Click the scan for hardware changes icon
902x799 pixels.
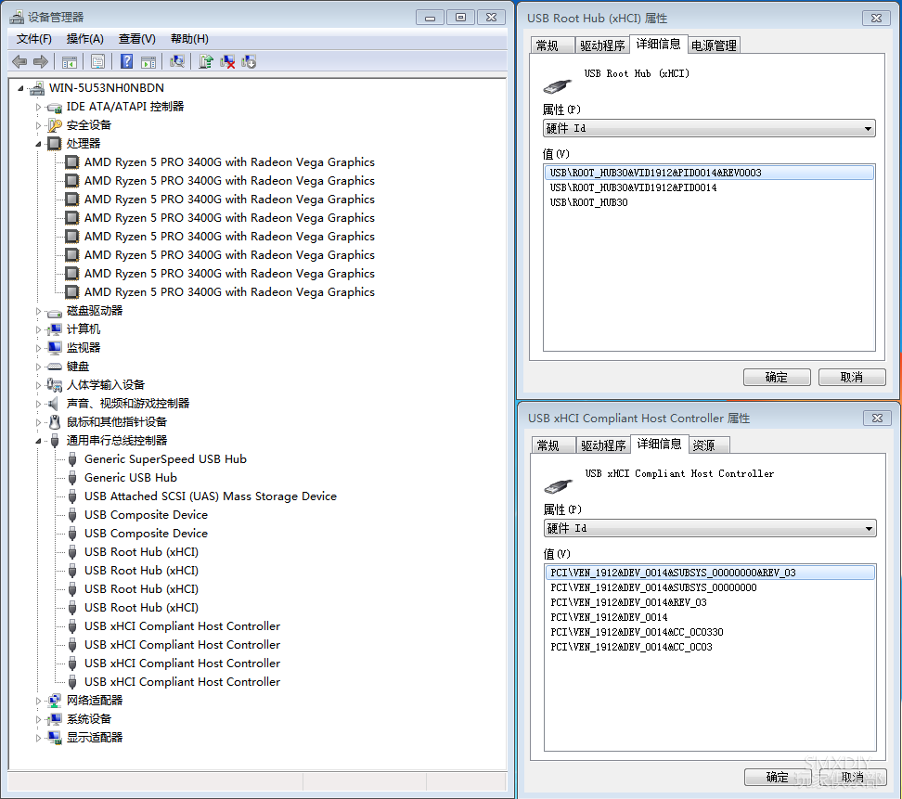point(177,61)
